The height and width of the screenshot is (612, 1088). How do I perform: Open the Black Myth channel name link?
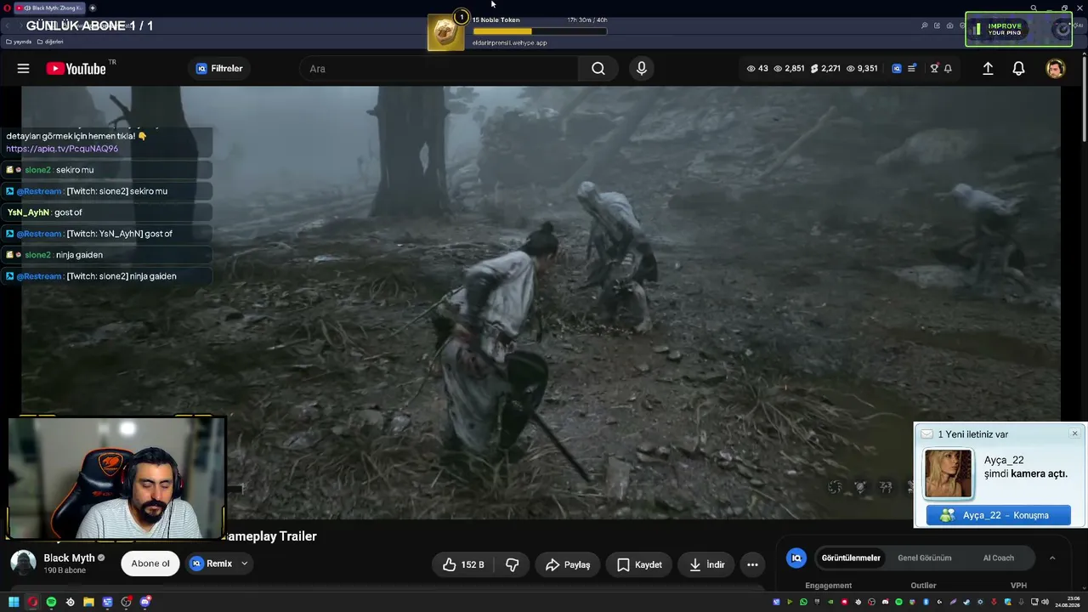70,558
